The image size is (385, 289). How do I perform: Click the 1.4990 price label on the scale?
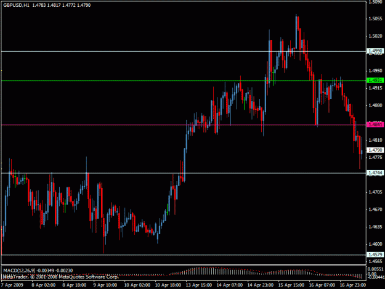coord(375,51)
